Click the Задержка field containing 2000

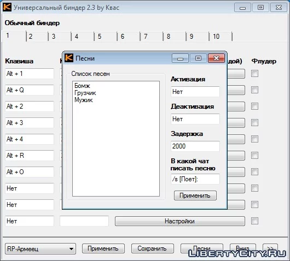[x=195, y=146]
